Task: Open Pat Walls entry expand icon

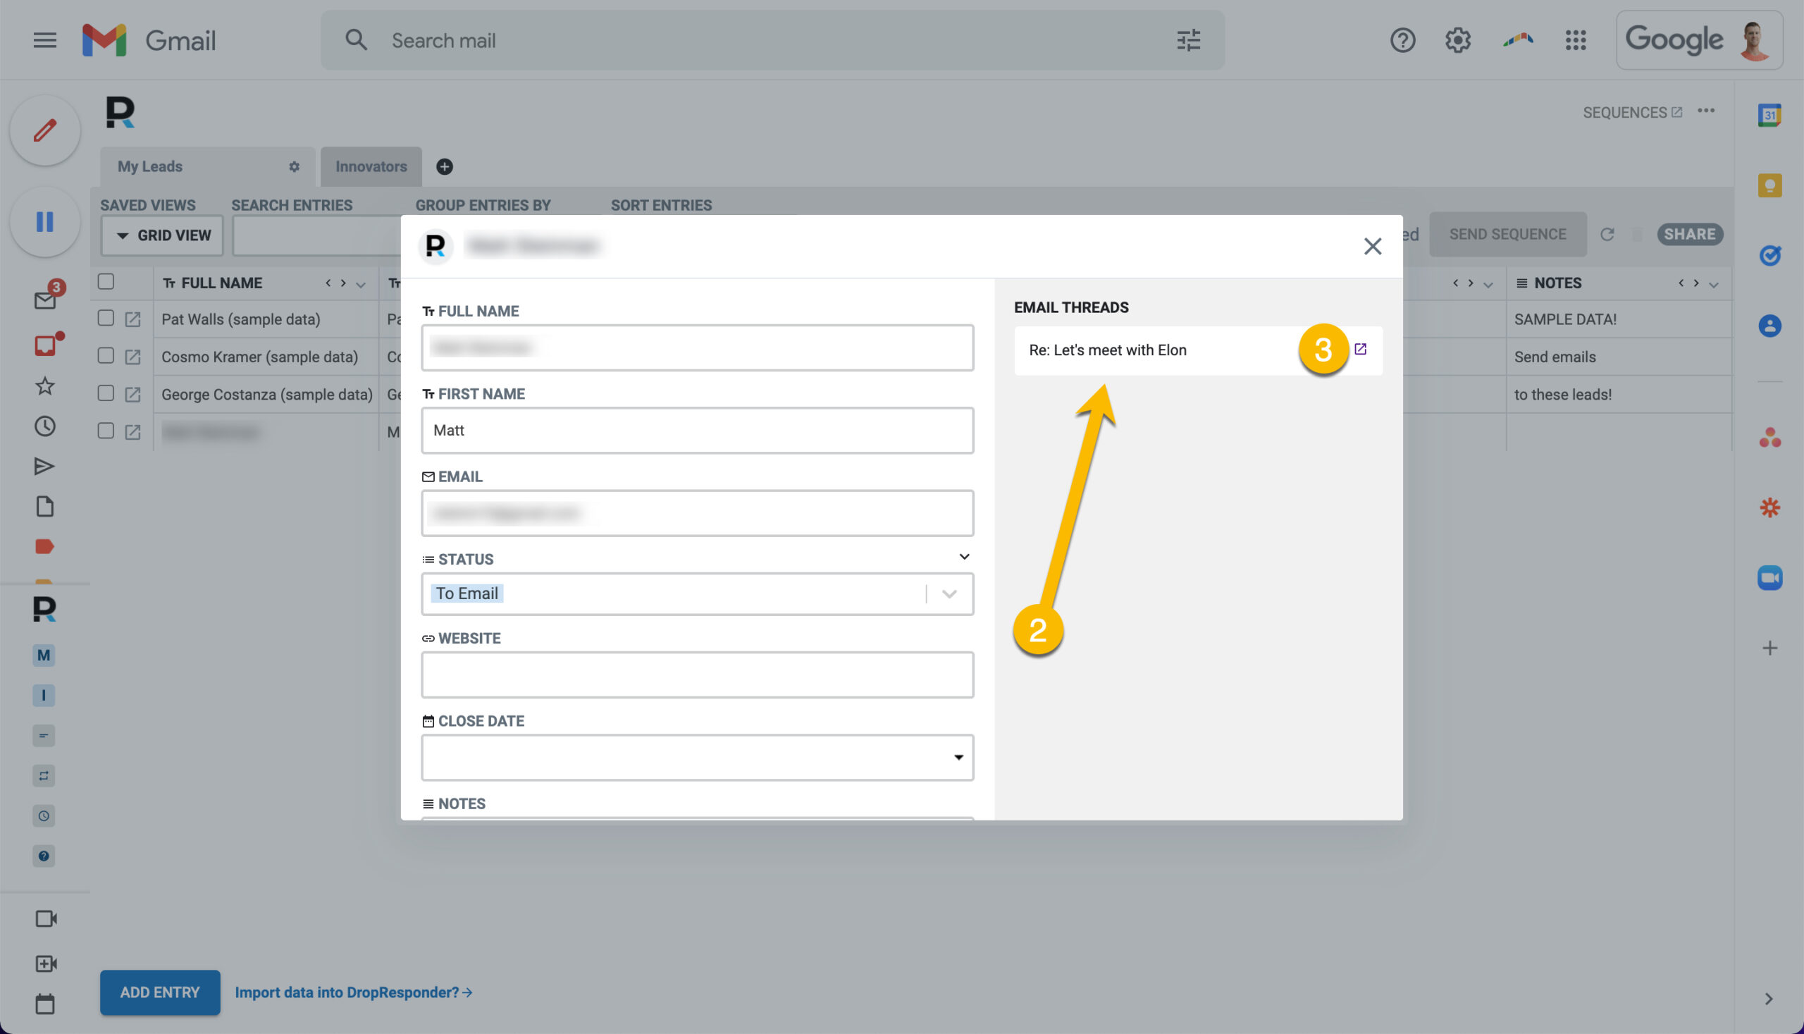Action: (132, 319)
